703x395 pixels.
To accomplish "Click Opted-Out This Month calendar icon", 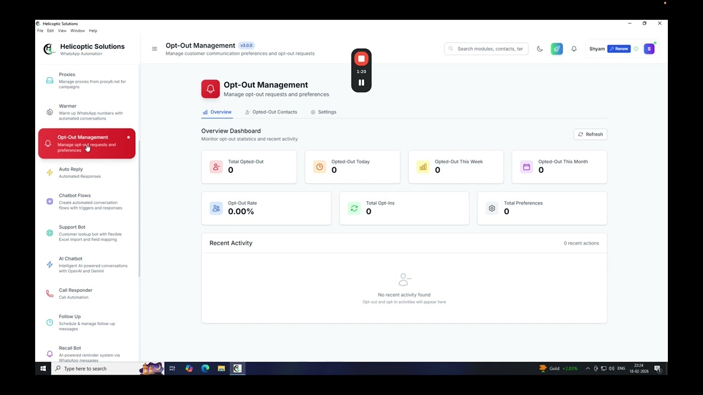I will pyautogui.click(x=526, y=167).
